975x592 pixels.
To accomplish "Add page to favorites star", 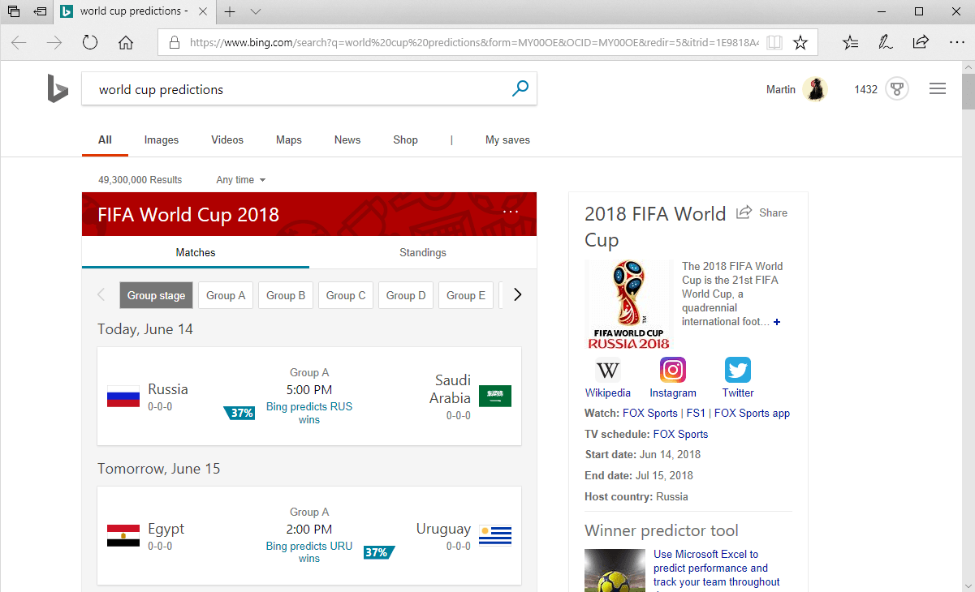I will coord(800,43).
